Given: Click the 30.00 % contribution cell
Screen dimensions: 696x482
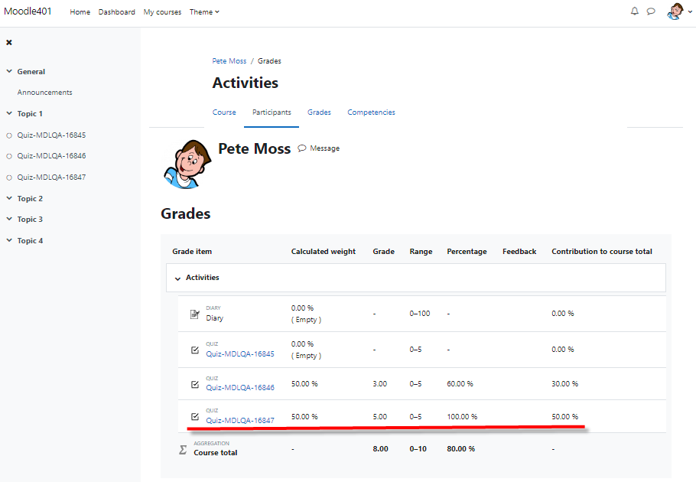Looking at the screenshot, I should point(564,383).
